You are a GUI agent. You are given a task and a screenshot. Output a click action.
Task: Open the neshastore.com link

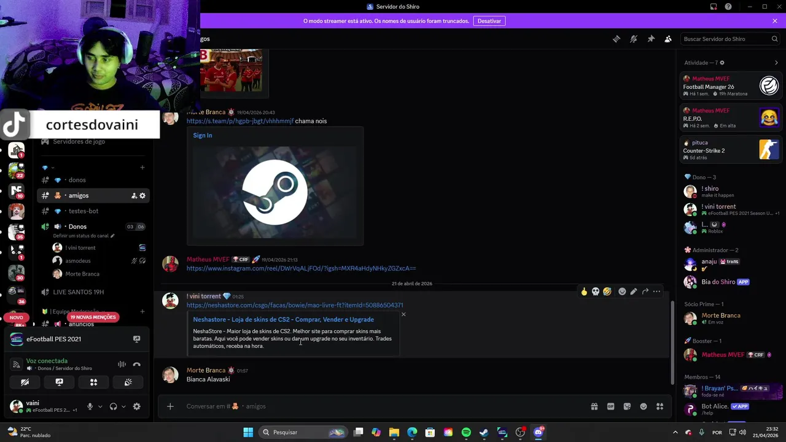coord(295,305)
